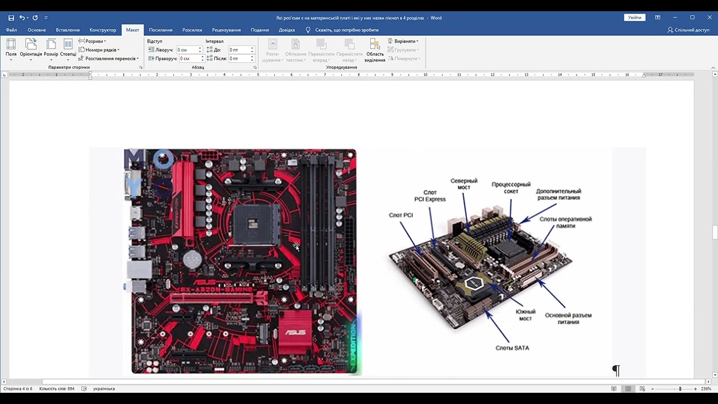Viewport: 718px width, 404px height.
Task: Switch to the Посилання tab
Action: point(160,30)
